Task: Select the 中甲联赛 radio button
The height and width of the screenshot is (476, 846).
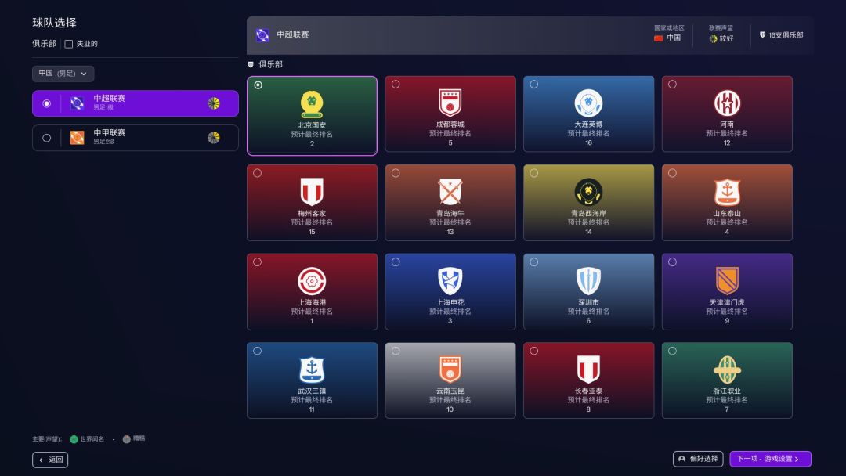Action: (x=47, y=138)
